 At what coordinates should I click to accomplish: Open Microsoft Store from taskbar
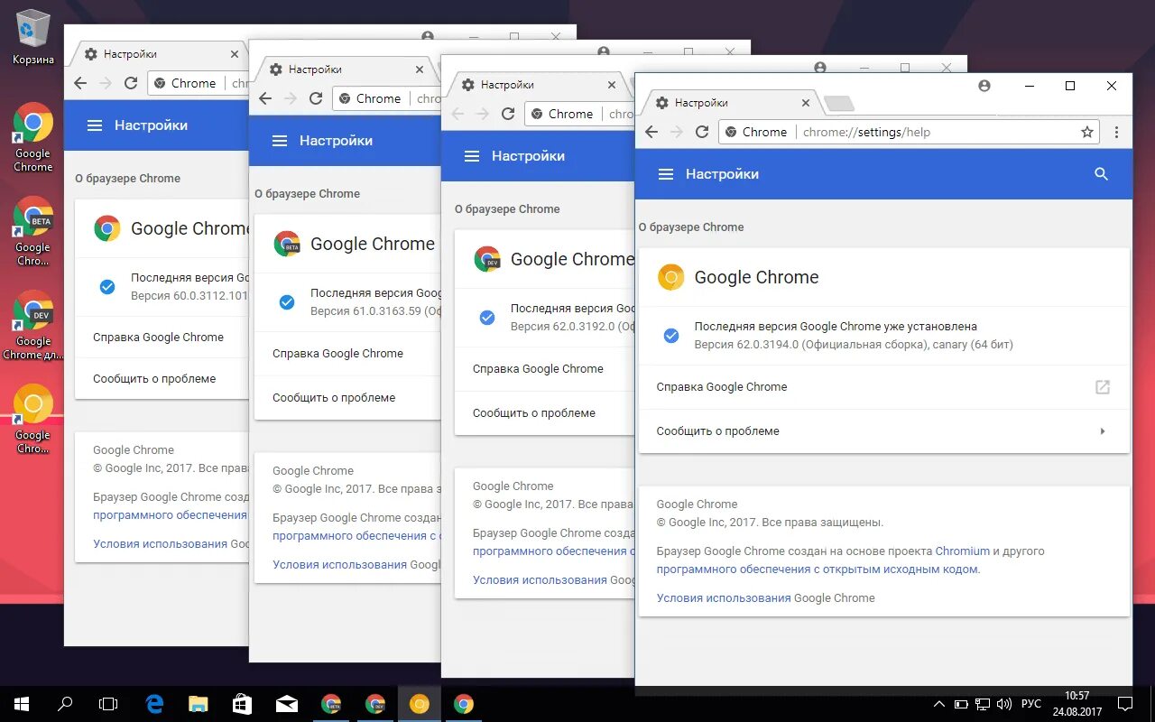click(x=243, y=704)
